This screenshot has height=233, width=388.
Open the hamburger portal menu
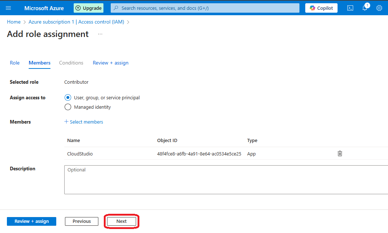pos(8,8)
